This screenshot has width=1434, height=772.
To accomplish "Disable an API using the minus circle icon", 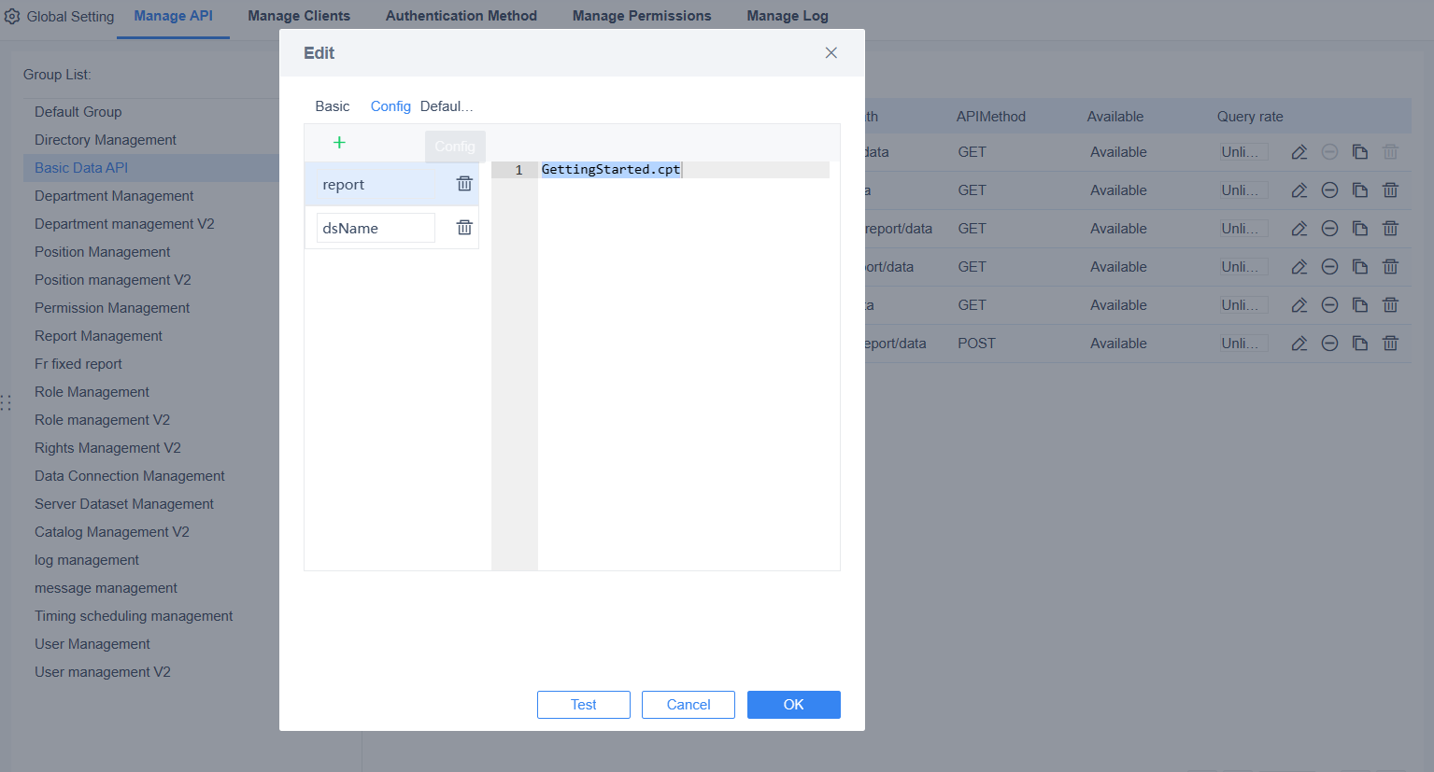I will 1328,189.
